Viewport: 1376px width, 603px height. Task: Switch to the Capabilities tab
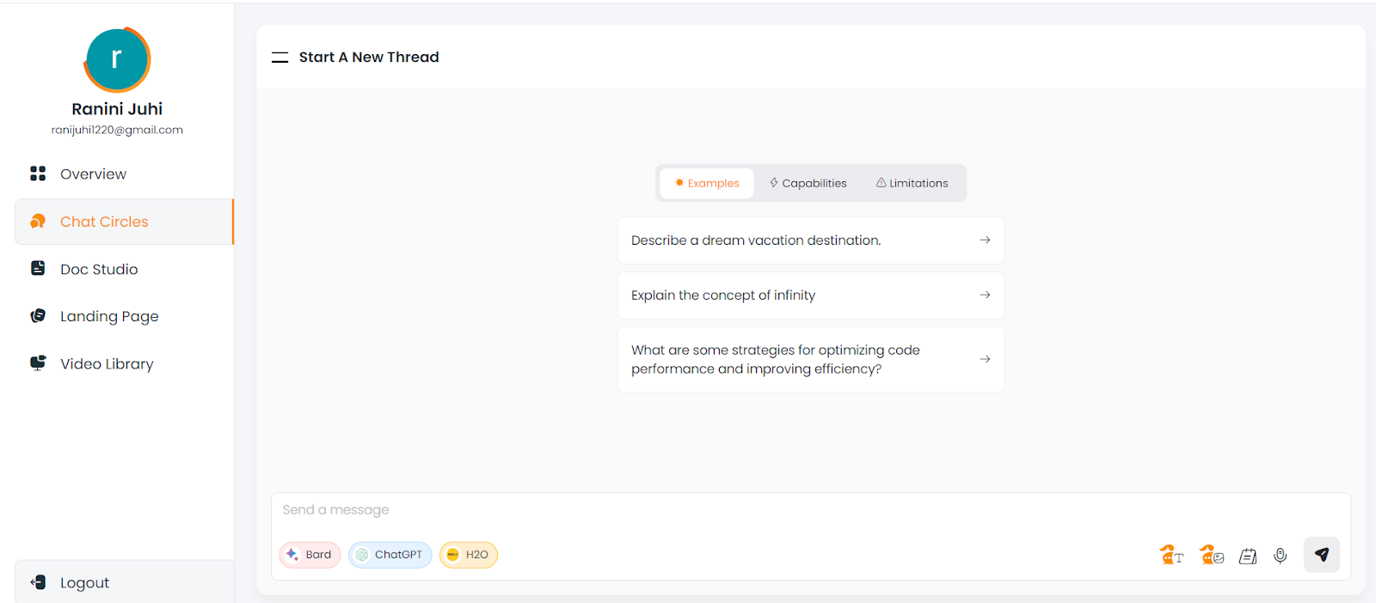pyautogui.click(x=808, y=184)
